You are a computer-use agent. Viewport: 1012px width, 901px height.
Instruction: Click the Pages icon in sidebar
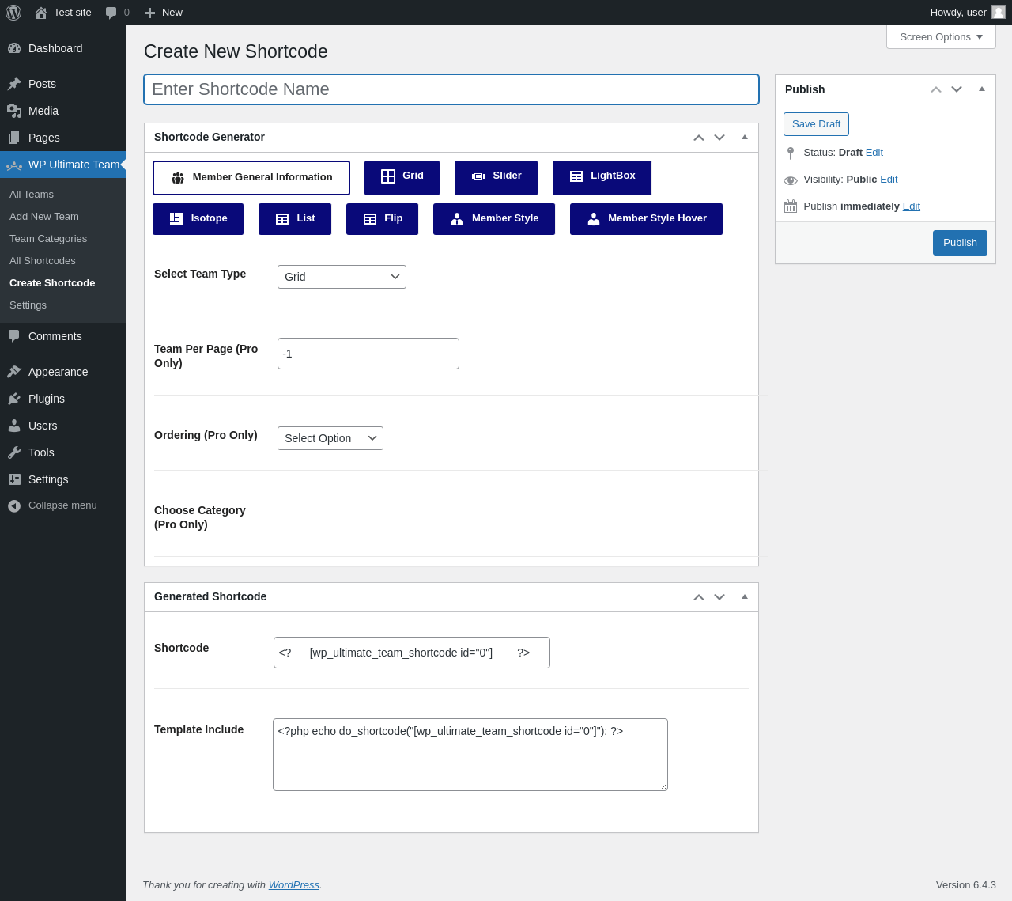(14, 138)
